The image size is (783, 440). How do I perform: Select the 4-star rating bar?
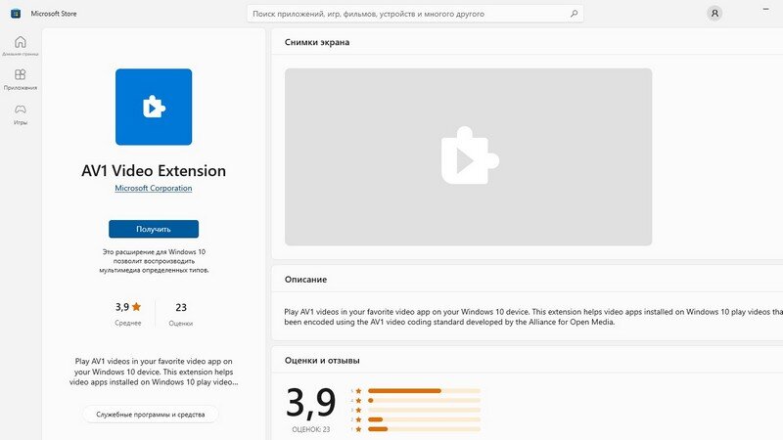[424, 400]
